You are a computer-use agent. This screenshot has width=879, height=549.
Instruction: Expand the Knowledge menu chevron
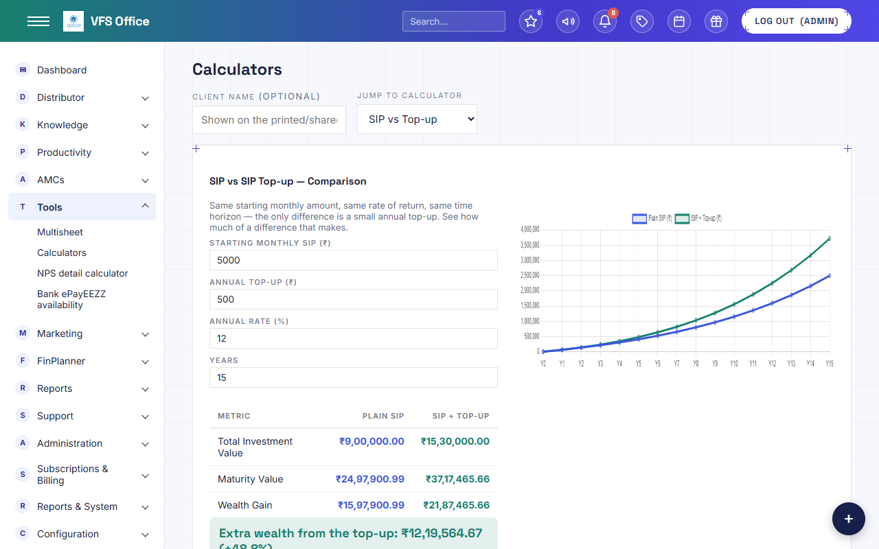pos(145,126)
